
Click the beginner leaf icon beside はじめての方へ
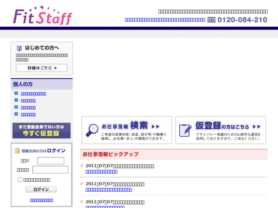pyautogui.click(x=19, y=48)
